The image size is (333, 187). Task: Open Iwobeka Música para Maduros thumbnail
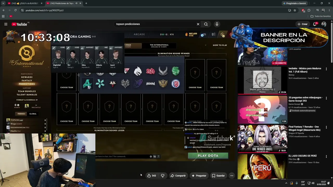point(262,80)
